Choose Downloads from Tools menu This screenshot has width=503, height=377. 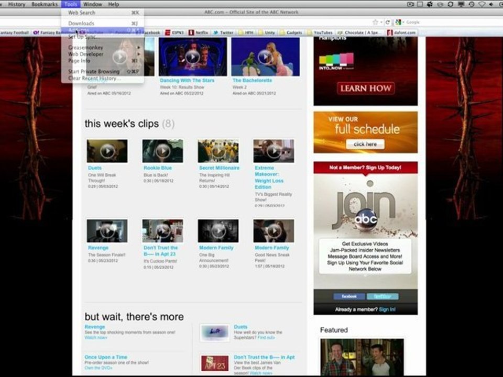point(103,24)
